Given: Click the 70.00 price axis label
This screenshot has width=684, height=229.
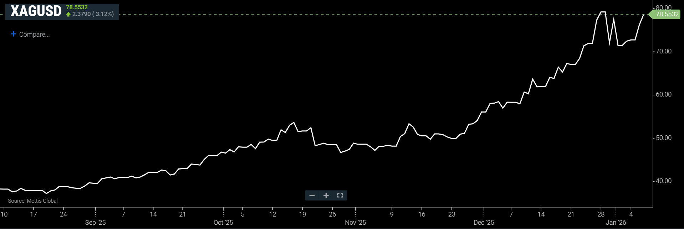Looking at the screenshot, I should click(663, 51).
